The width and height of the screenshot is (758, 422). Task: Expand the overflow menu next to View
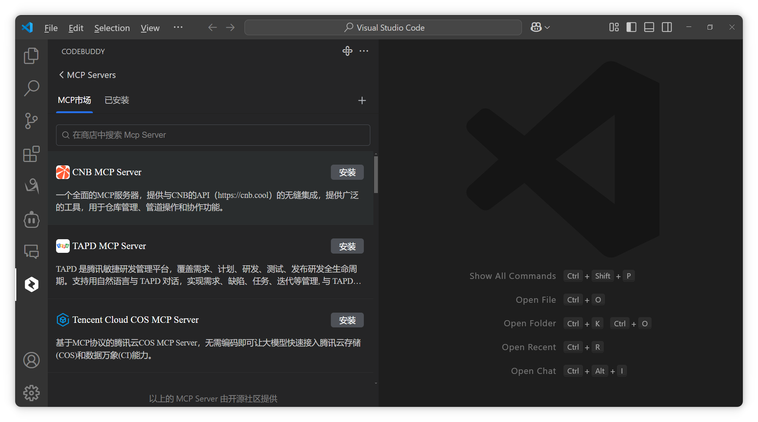[x=178, y=27]
